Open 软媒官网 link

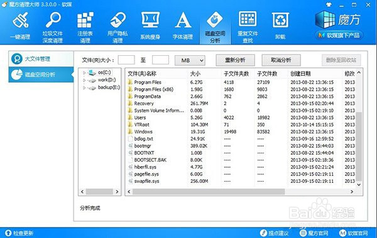pyautogui.click(x=354, y=233)
